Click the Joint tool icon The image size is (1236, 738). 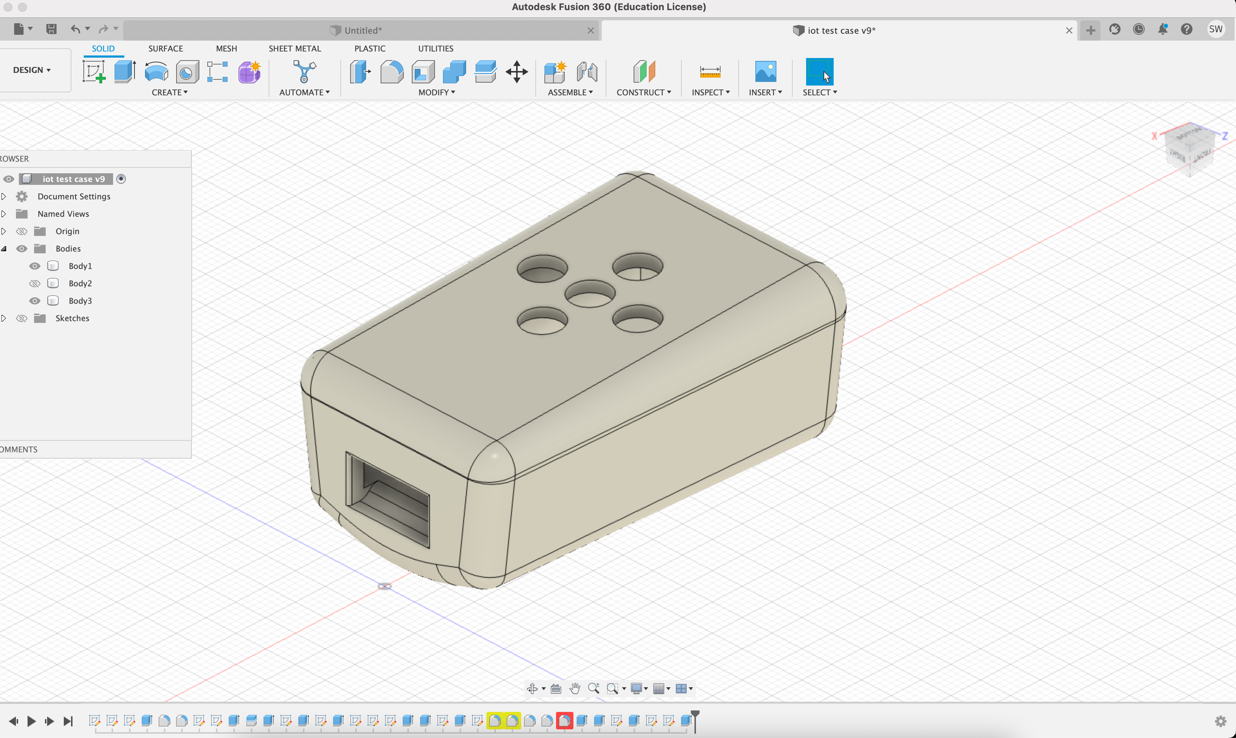pyautogui.click(x=587, y=72)
